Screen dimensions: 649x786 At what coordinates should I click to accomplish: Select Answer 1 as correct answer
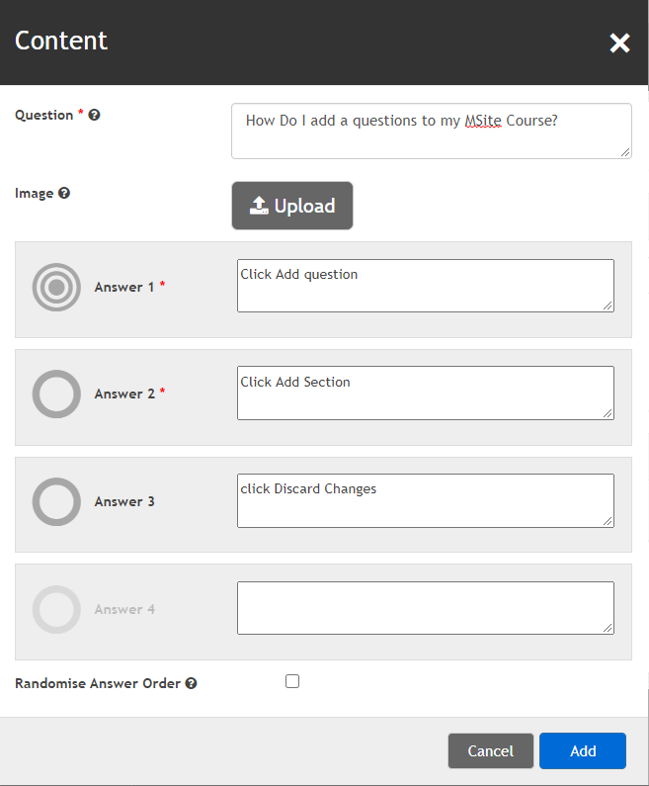point(56,287)
